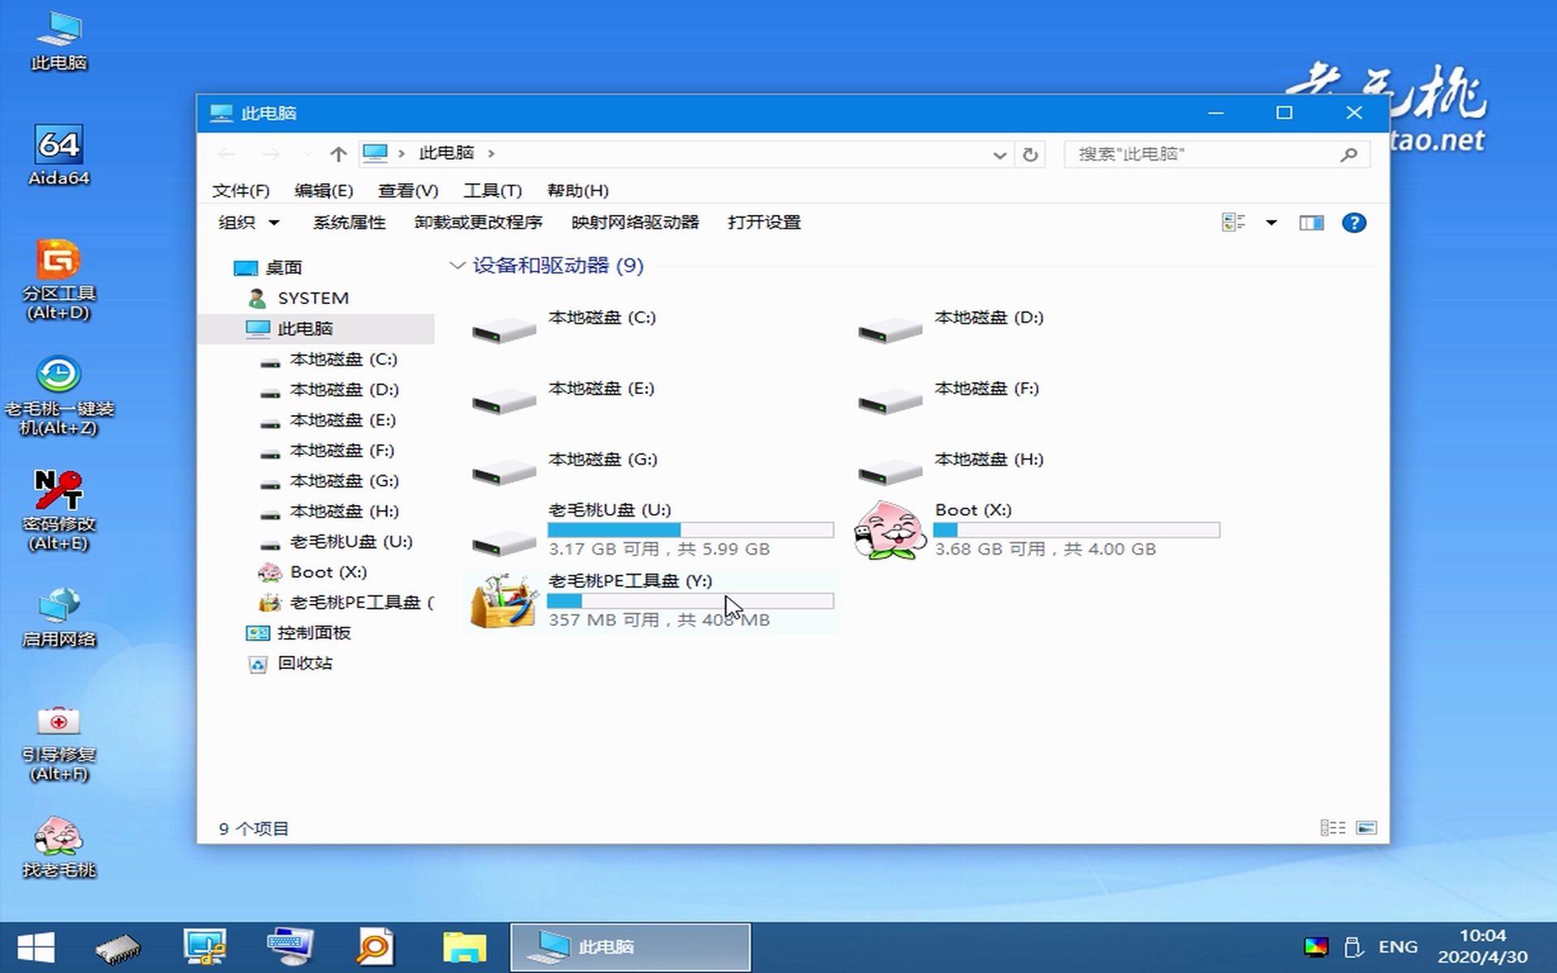
Task: Click 打开设置 in the command bar
Action: click(x=764, y=222)
